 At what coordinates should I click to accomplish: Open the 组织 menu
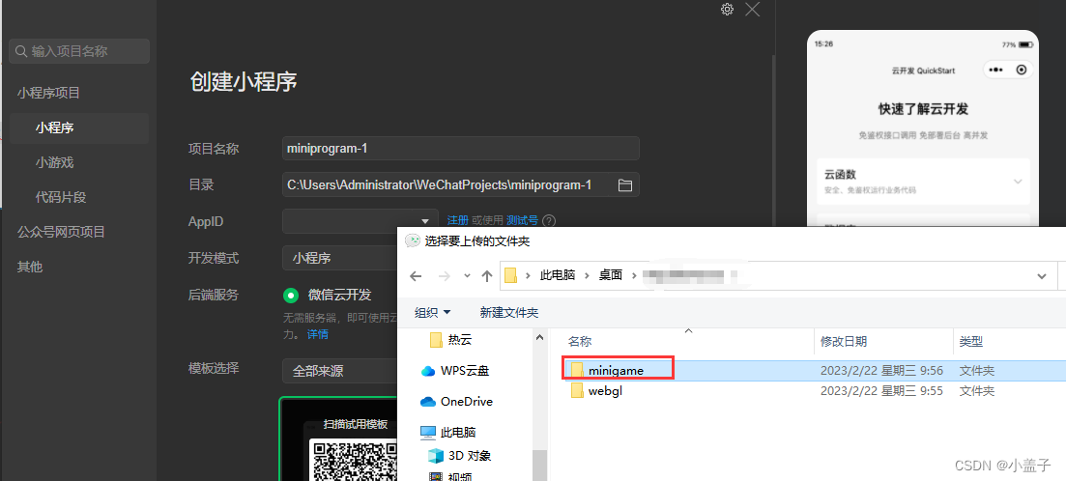(433, 313)
